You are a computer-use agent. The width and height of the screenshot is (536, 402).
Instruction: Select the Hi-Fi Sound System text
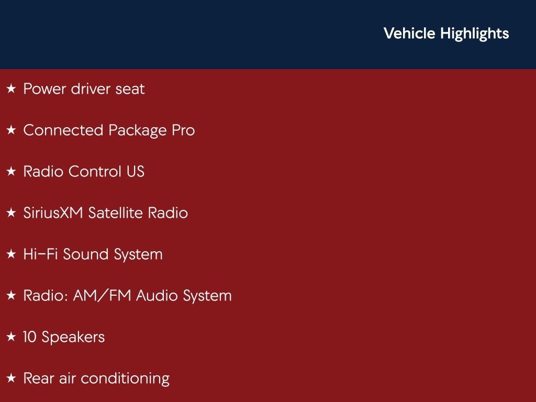tap(93, 254)
